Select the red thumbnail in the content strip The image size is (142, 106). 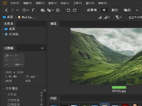click(125, 105)
